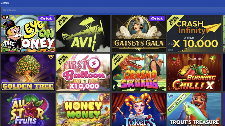225x126 pixels.
Task: Launch Trout's Treasure fishing game
Action: click(194, 109)
